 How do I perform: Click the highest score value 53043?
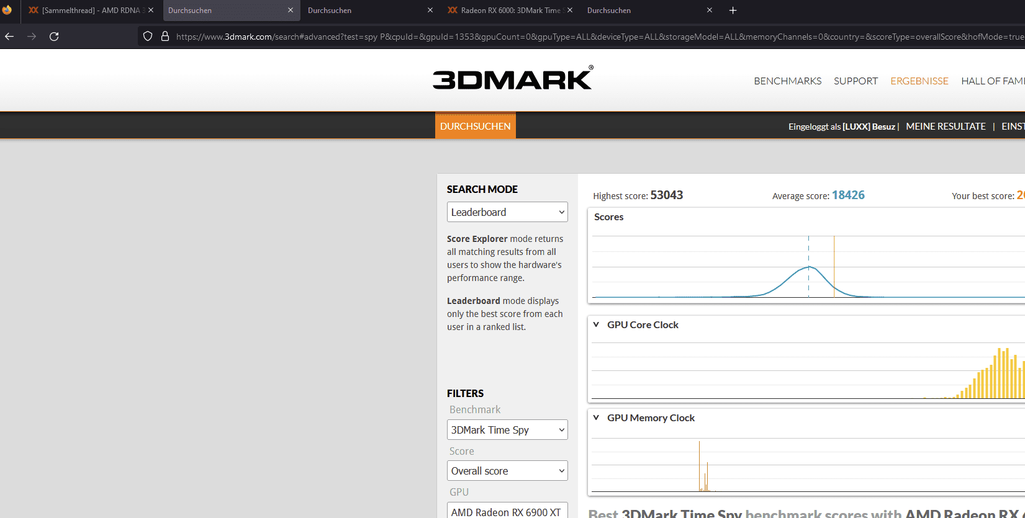[667, 195]
